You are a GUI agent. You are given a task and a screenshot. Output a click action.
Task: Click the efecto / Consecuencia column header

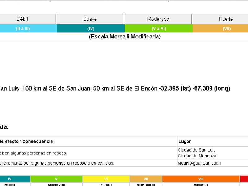[x=26, y=141]
